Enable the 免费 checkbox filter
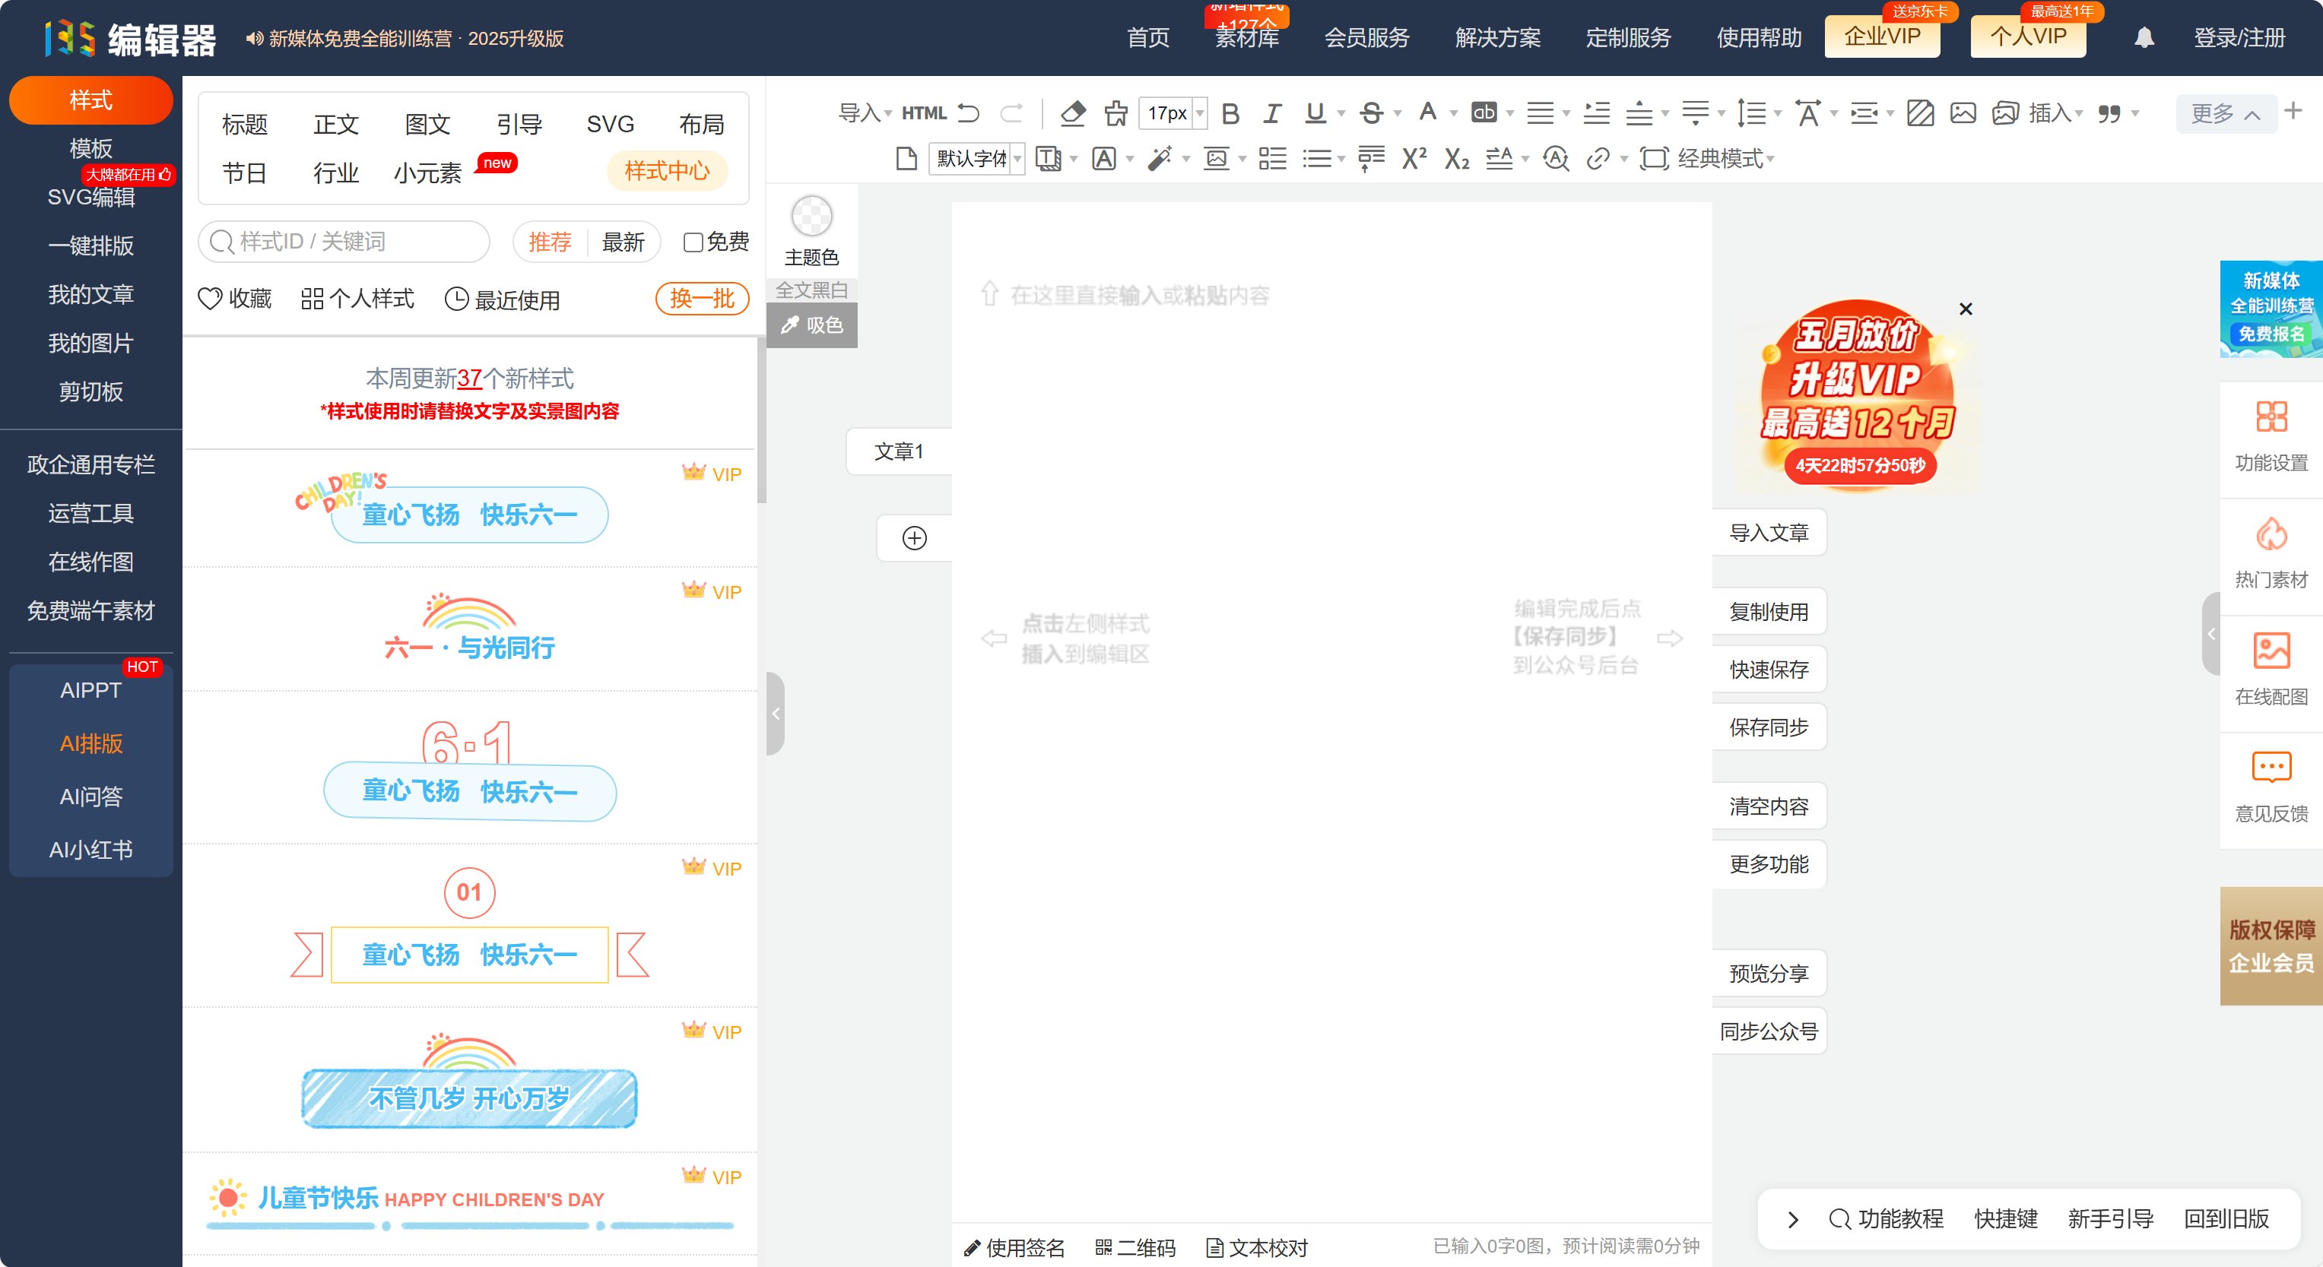This screenshot has height=1267, width=2323. pyautogui.click(x=693, y=242)
